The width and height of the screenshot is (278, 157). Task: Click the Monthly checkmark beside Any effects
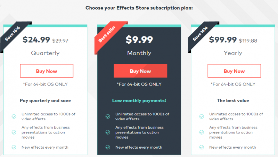(108, 132)
